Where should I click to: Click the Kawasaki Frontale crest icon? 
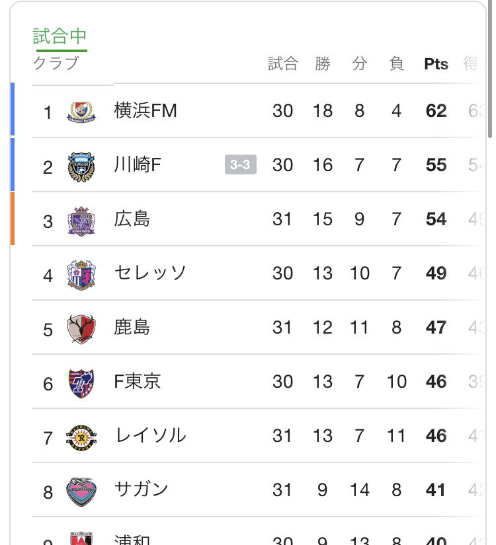[81, 167]
